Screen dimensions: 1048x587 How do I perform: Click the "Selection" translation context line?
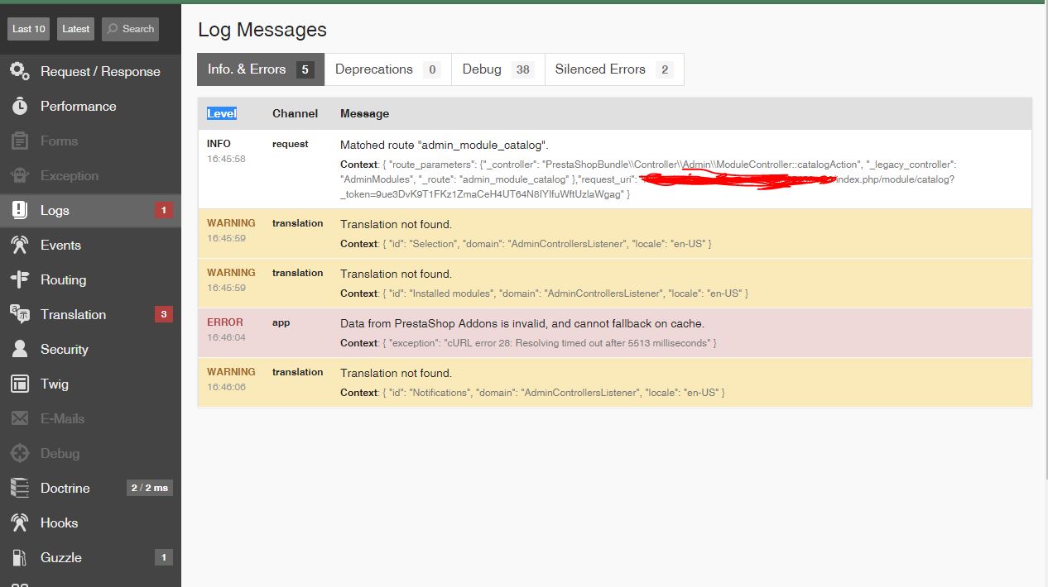tap(526, 243)
